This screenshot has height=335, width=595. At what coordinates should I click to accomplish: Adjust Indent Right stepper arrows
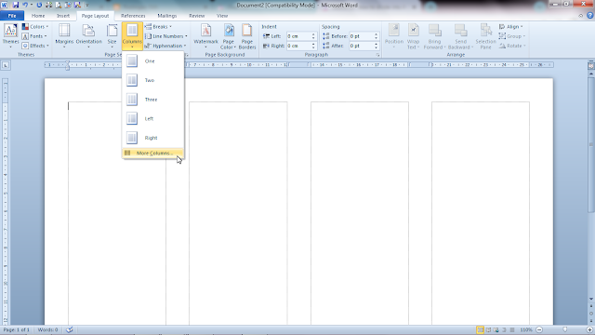point(313,46)
